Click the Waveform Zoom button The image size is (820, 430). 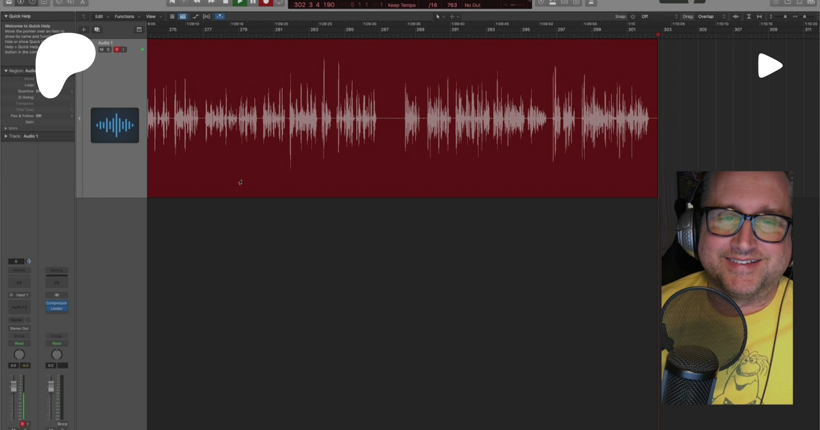(x=736, y=16)
